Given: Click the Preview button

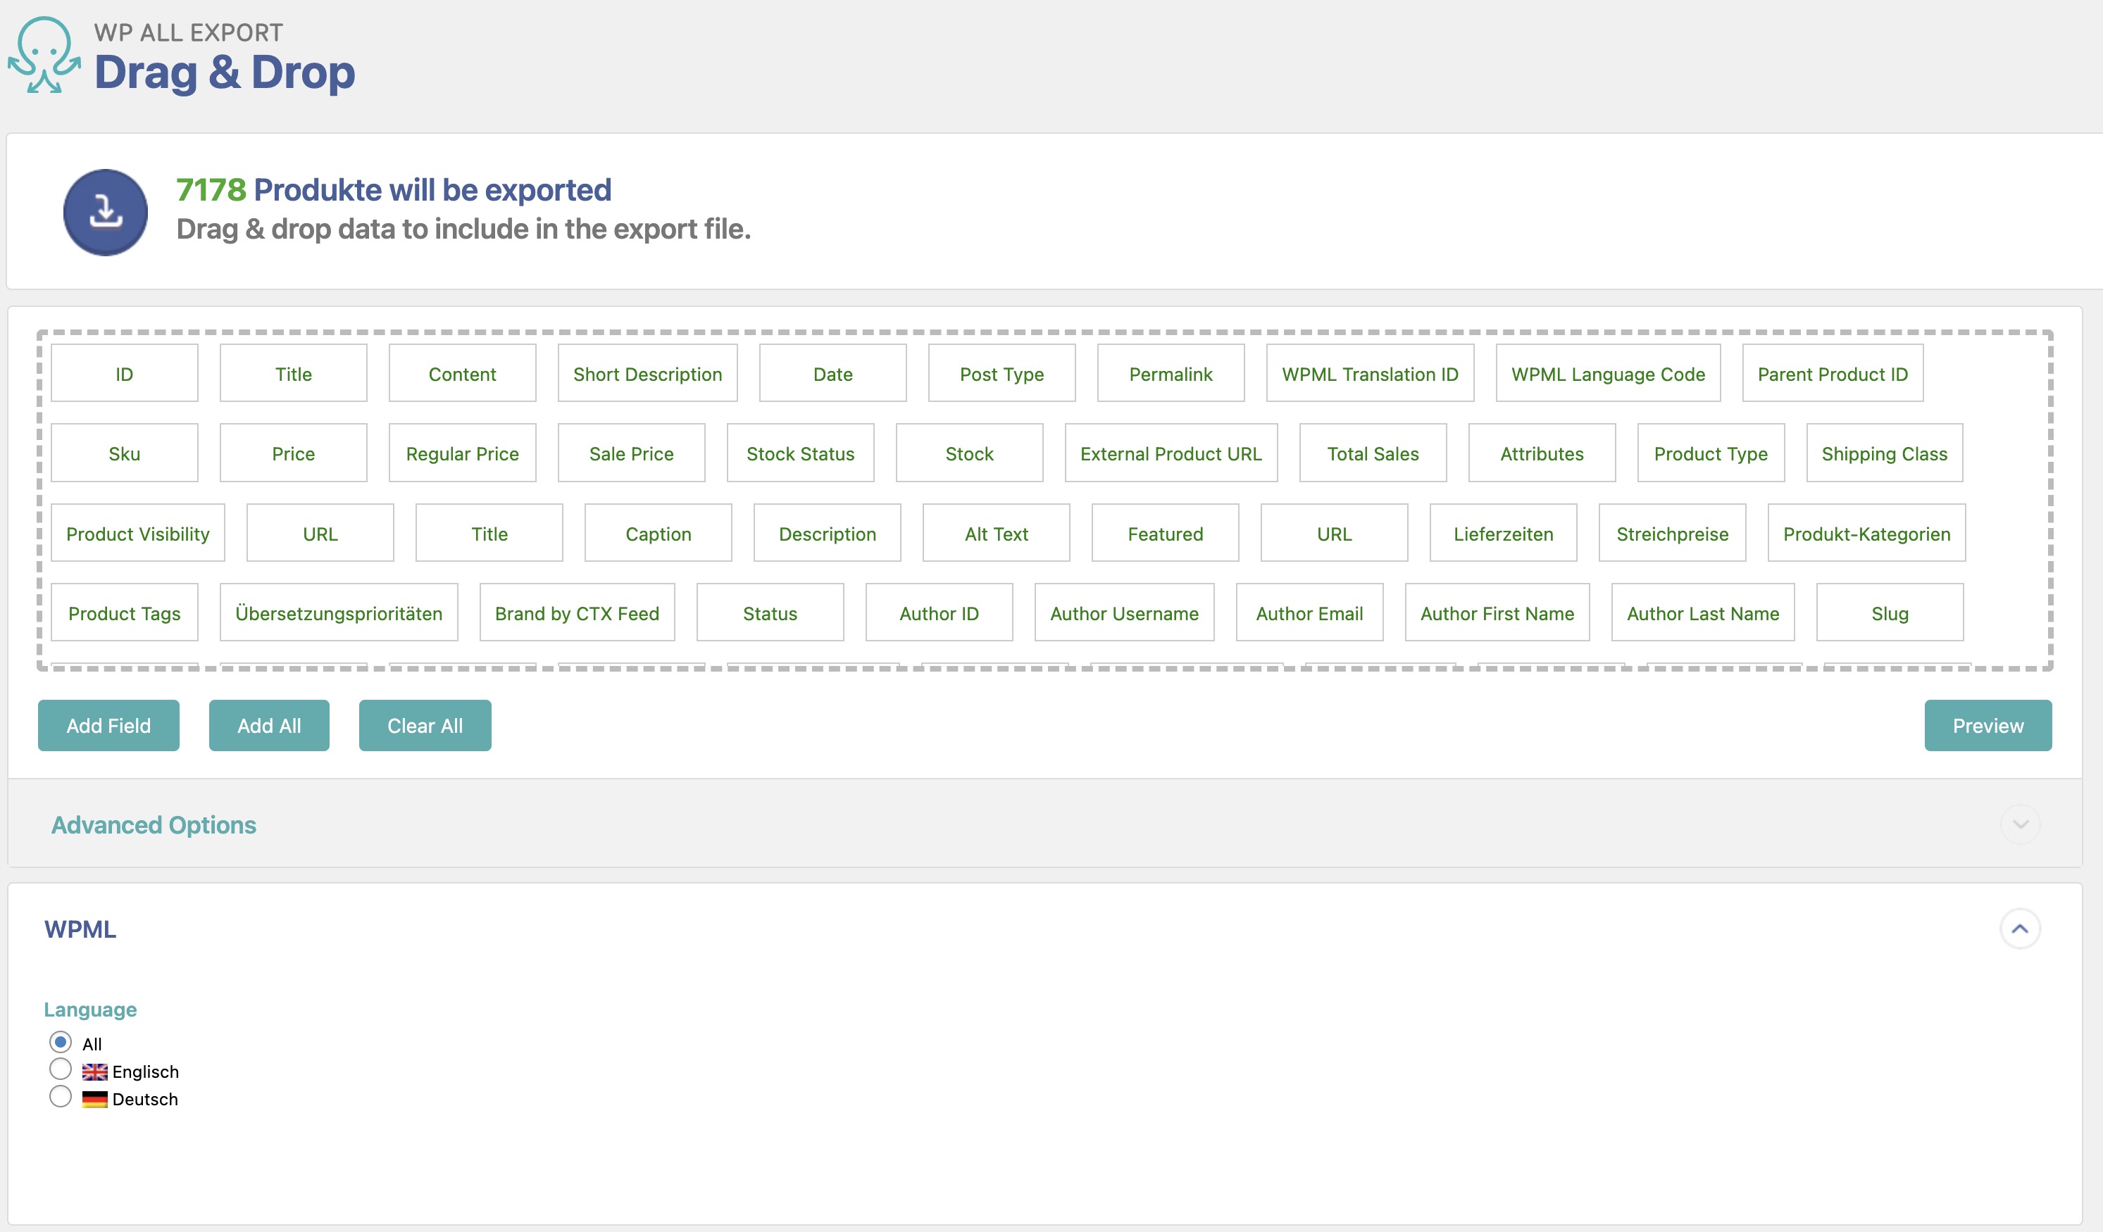Looking at the screenshot, I should click(x=1987, y=726).
